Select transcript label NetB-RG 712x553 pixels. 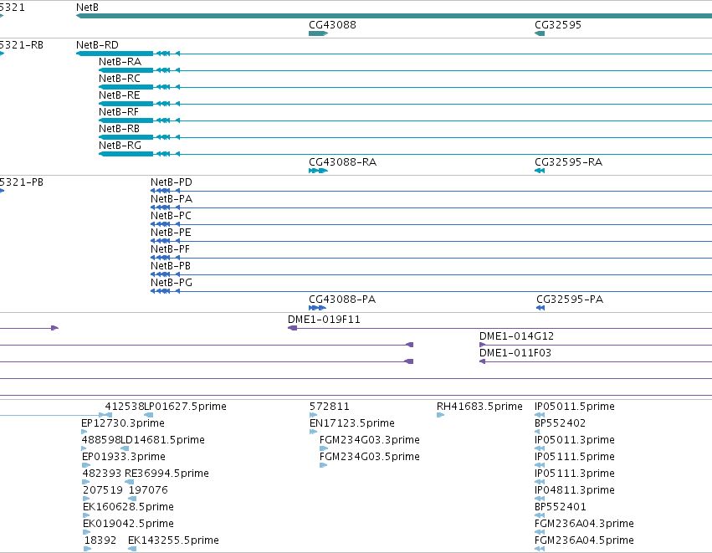[x=120, y=146]
